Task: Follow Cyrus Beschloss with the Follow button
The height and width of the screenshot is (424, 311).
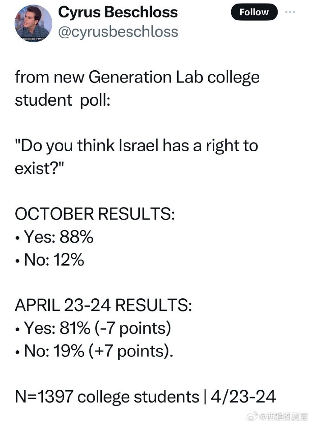Action: coord(254,12)
